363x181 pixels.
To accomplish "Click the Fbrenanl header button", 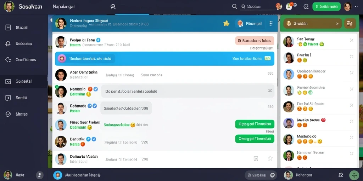I will [250, 24].
